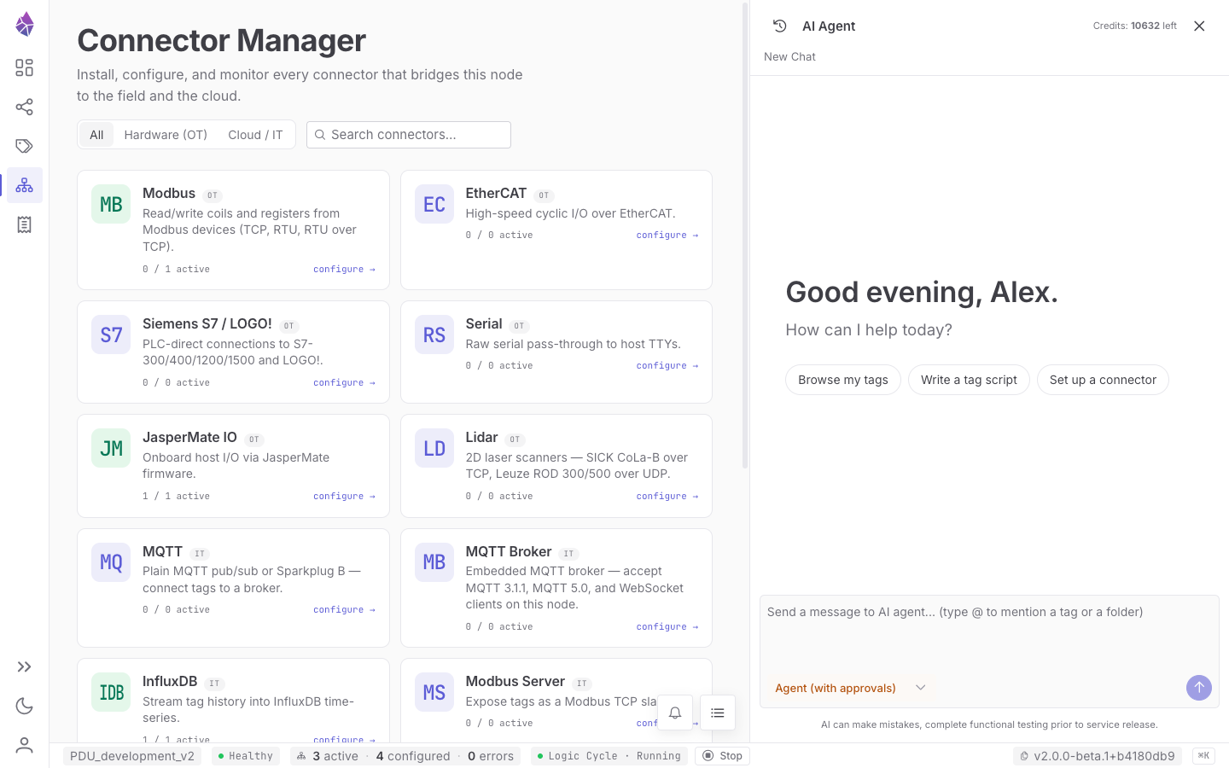Click the InfluxDB card title
The height and width of the screenshot is (768, 1229).
point(170,681)
